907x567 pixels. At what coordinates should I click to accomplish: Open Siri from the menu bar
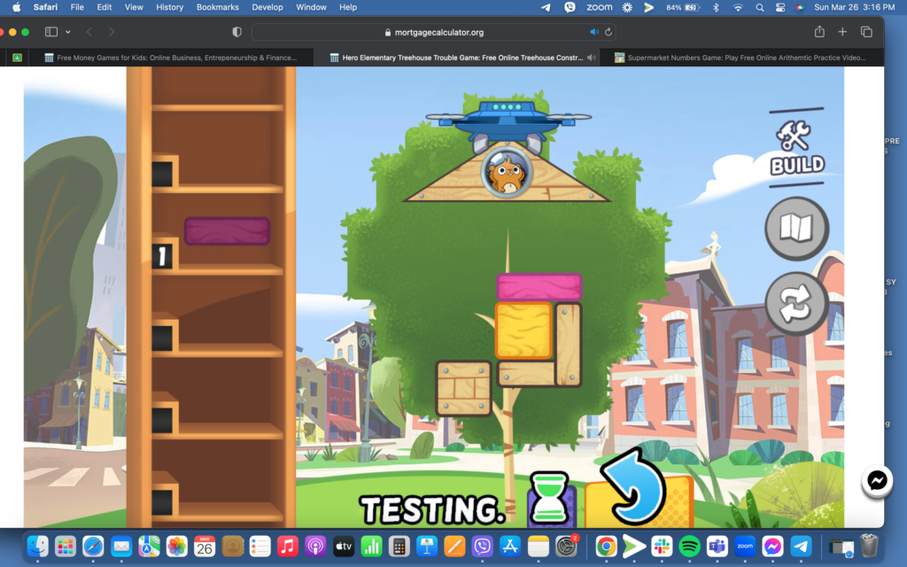800,7
